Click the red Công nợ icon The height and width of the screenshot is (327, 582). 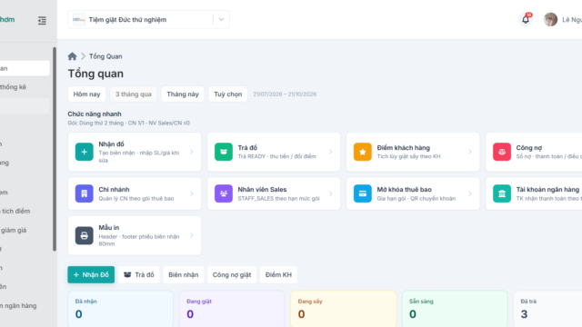coord(502,152)
